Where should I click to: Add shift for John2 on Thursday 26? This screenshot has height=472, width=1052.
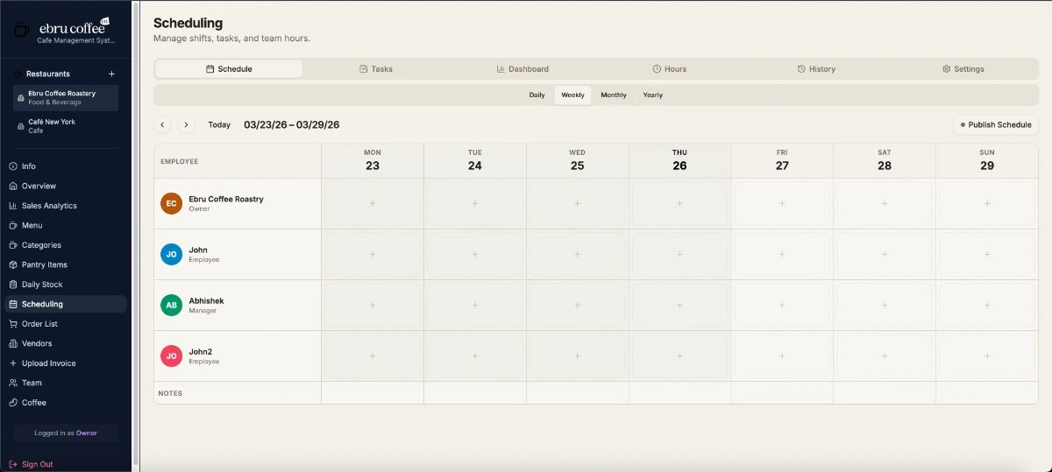[x=679, y=356]
